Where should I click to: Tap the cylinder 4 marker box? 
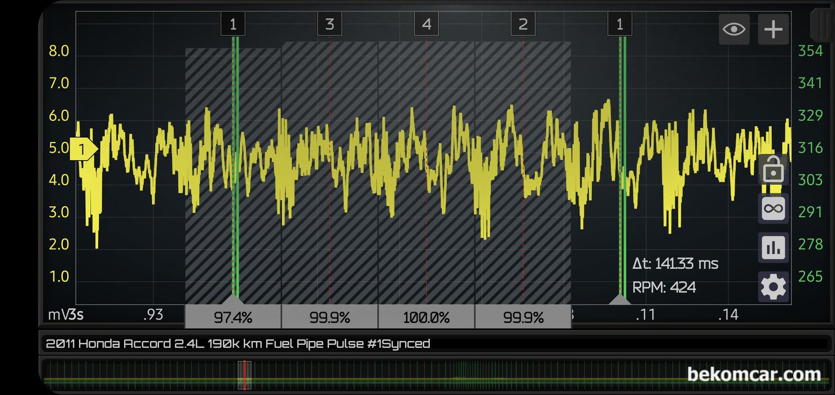426,25
